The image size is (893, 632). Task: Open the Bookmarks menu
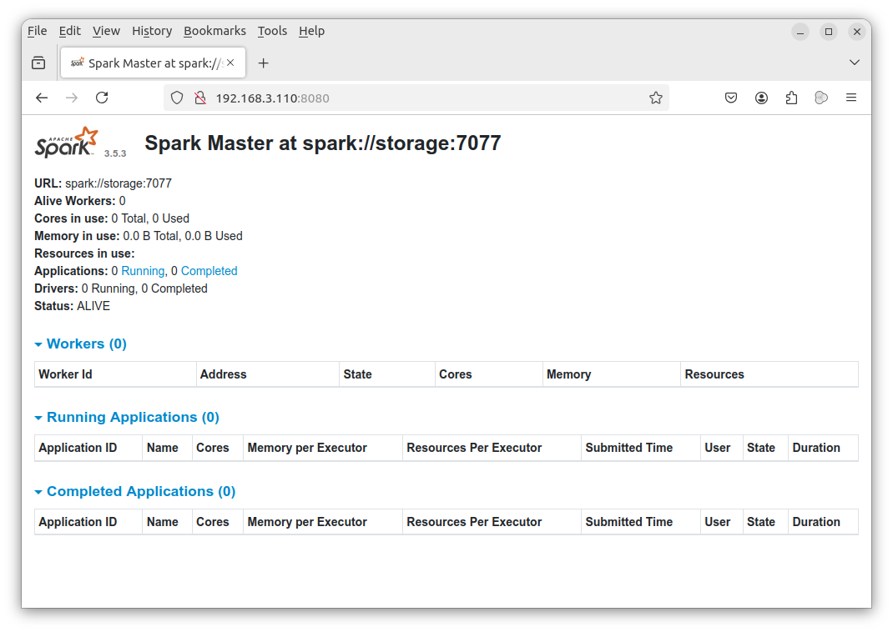[214, 31]
